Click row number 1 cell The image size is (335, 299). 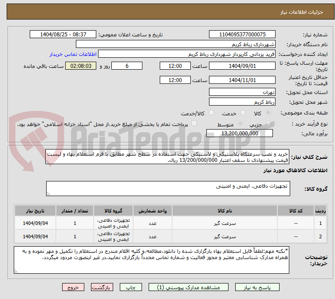pyautogui.click(x=320, y=223)
